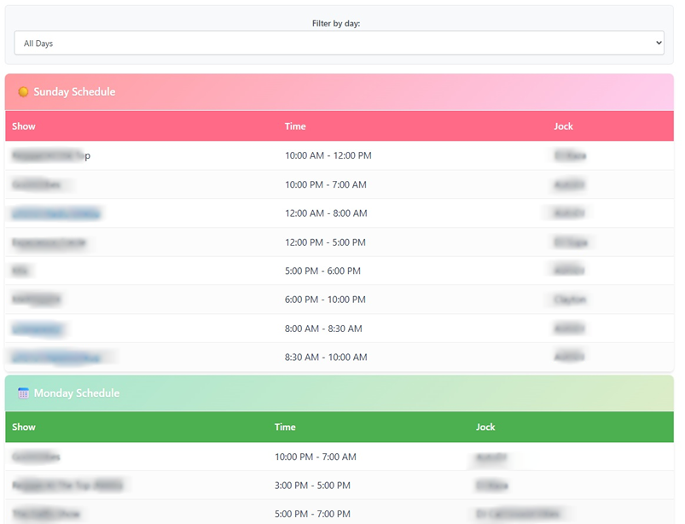The width and height of the screenshot is (685, 524).
Task: Select the 5:00 PM - 7:00 PM time cell
Action: pos(312,514)
